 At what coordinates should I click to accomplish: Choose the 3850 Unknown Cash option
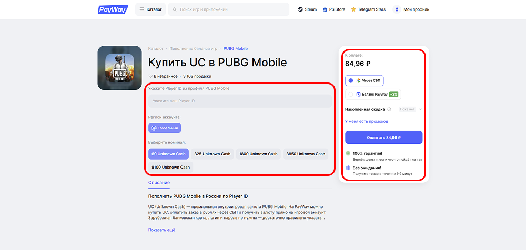[x=306, y=154]
